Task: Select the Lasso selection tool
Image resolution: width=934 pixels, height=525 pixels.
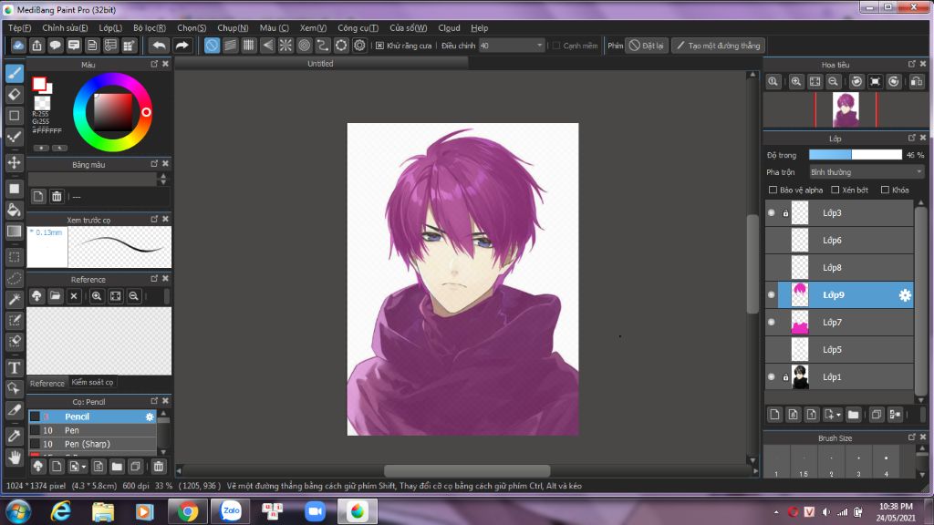Action: [x=15, y=278]
